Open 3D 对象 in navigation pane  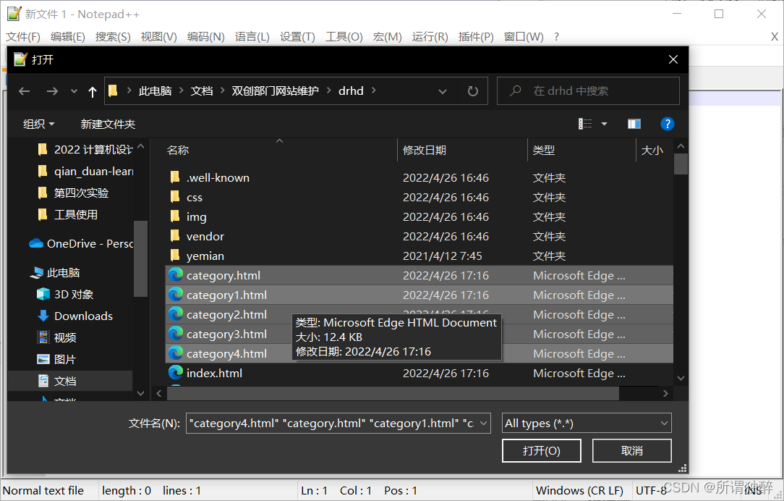coord(65,294)
